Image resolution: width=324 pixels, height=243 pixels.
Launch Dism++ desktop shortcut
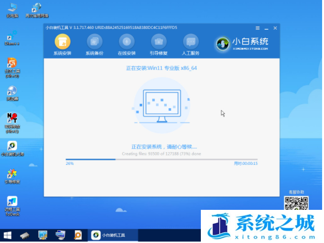[x=12, y=38]
